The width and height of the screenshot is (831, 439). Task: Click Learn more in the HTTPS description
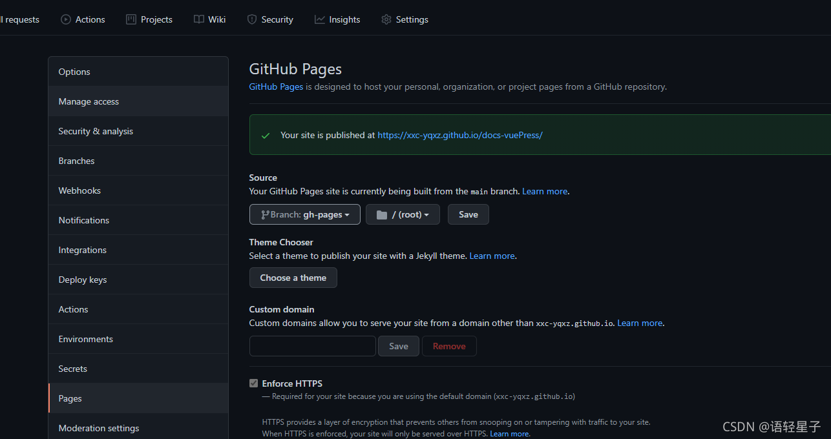(x=509, y=434)
